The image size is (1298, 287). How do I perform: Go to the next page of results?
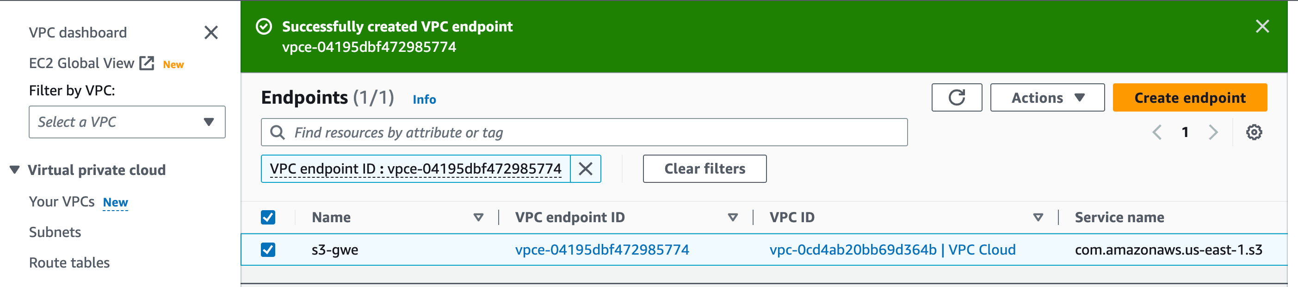coord(1214,132)
